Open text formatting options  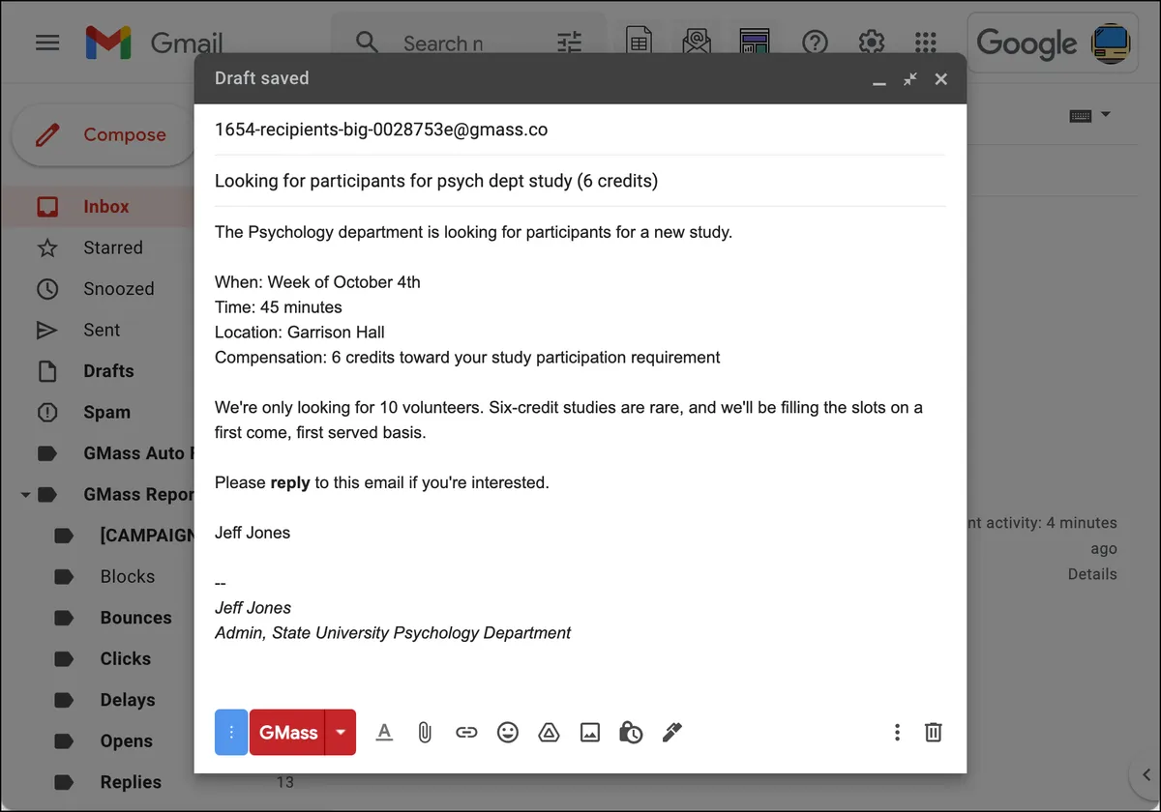[384, 732]
